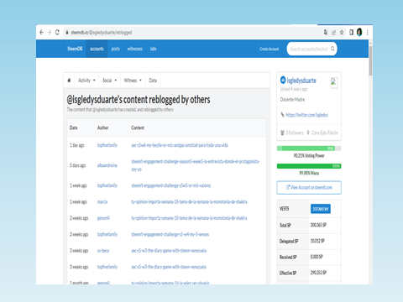Screen dimensions: 403x302
Task: Click the Author column header
Action: click(x=103, y=128)
